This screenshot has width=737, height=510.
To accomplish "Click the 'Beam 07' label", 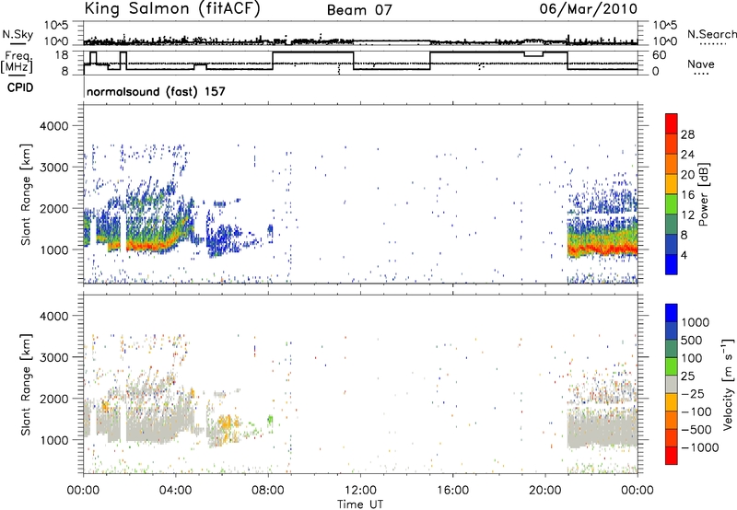I will 359,10.
